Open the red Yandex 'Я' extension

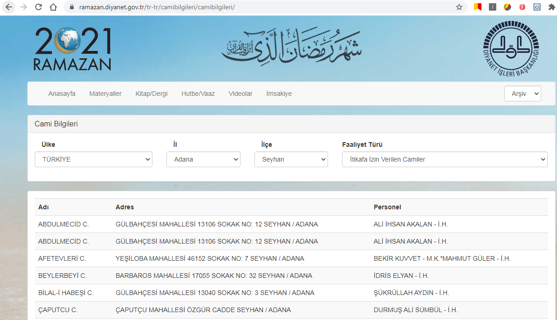[x=522, y=7]
